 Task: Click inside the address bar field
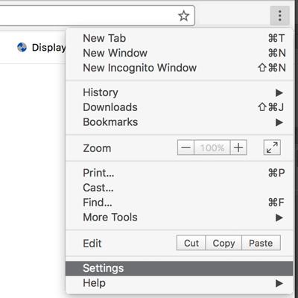pyautogui.click(x=87, y=16)
